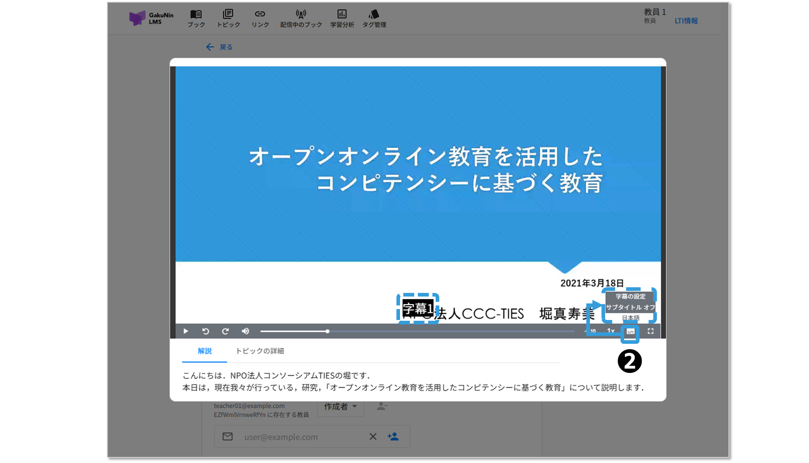Click the 戻る back link

[220, 47]
